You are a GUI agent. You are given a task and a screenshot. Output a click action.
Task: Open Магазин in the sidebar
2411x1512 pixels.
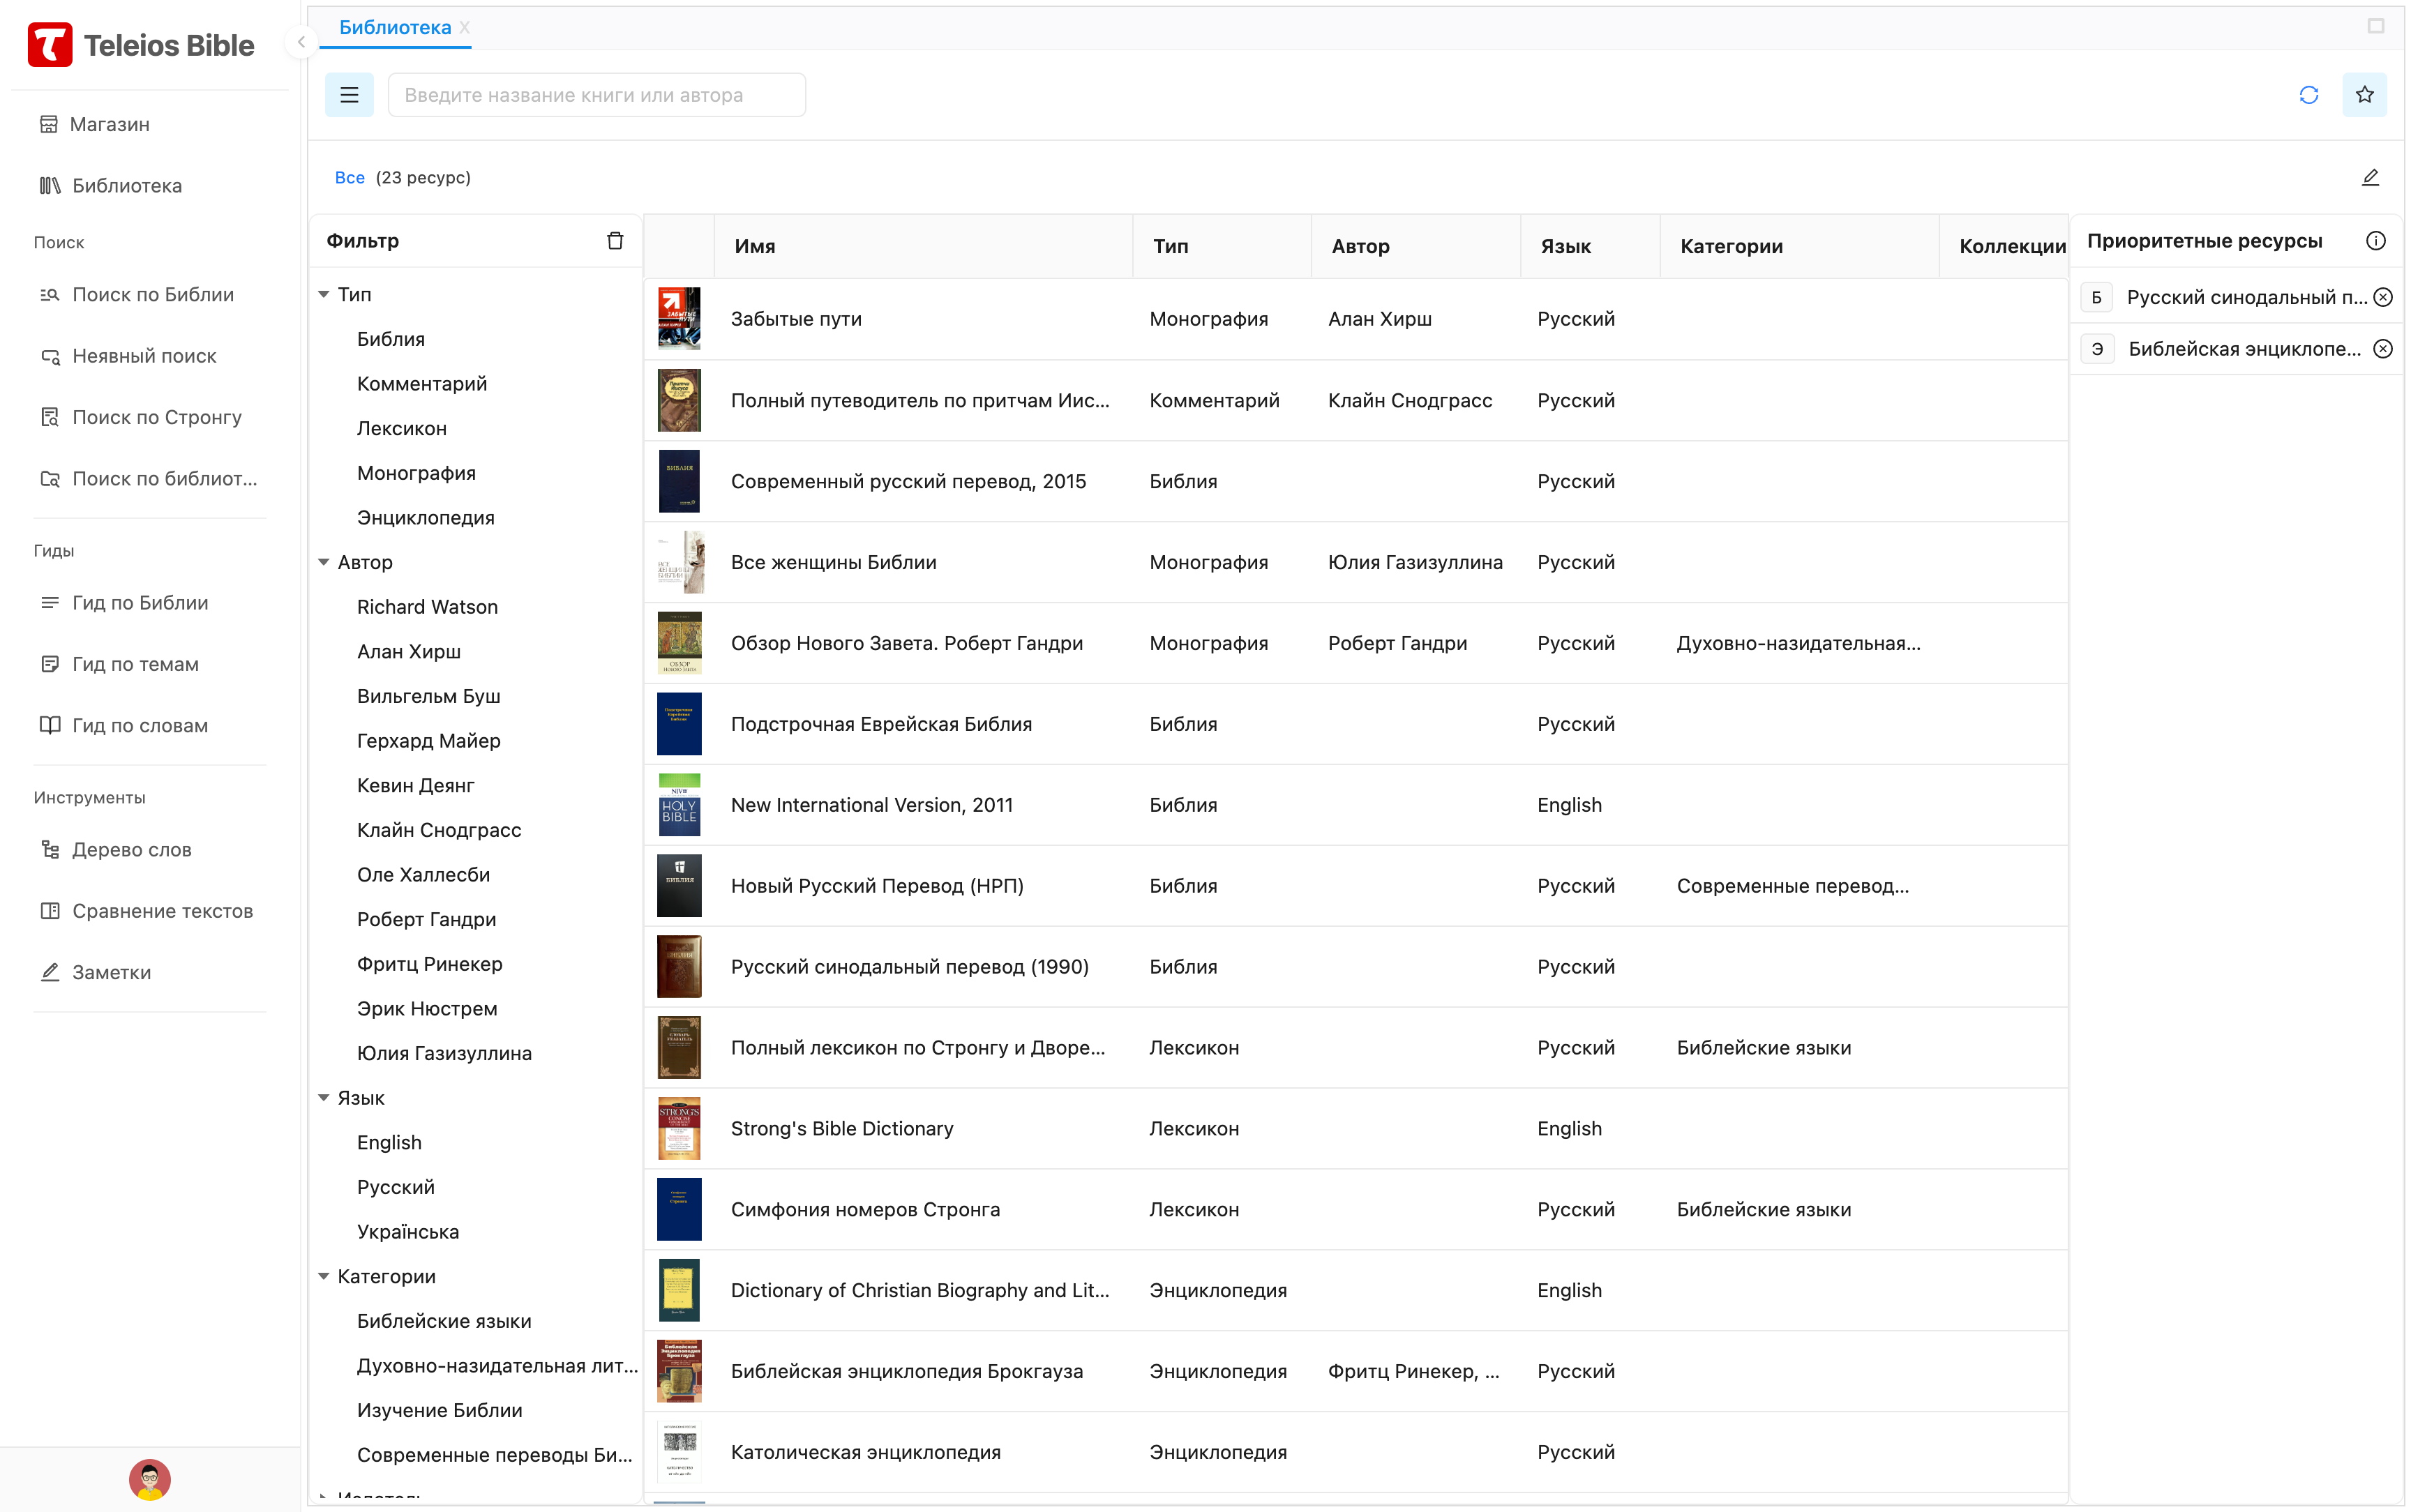(109, 124)
